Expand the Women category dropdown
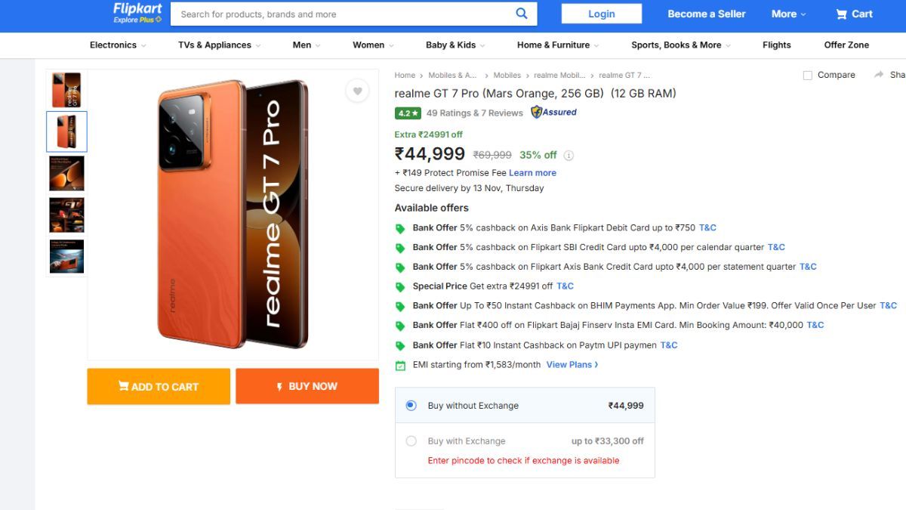Image resolution: width=906 pixels, height=510 pixels. pos(373,45)
